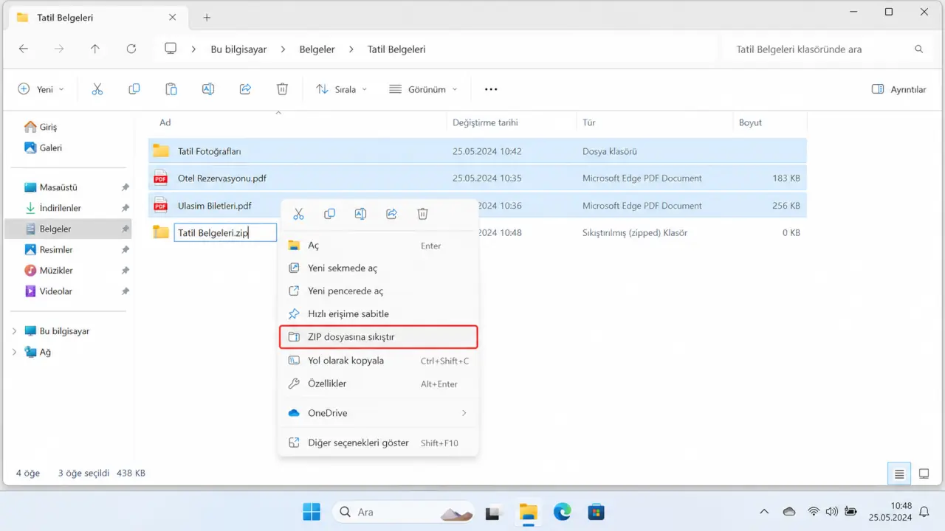945x531 pixels.
Task: Expand Bu bilgisayar in the sidebar
Action: (x=14, y=332)
